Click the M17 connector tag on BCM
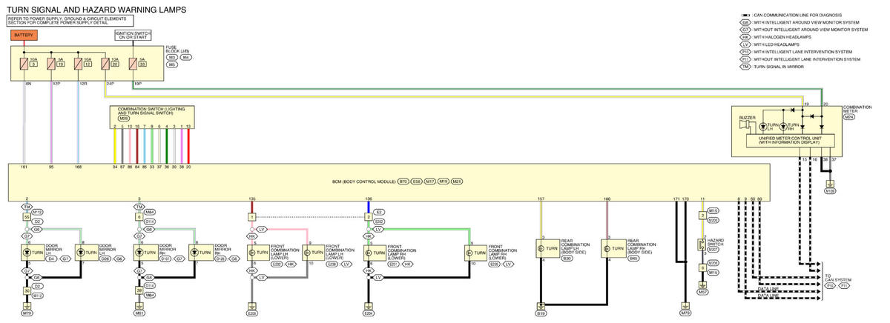 [430, 181]
